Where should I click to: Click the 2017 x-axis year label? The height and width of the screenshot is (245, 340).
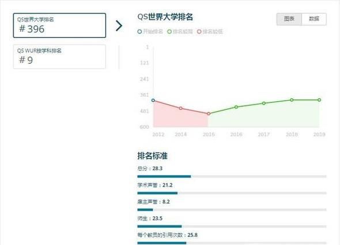pyautogui.click(x=264, y=135)
